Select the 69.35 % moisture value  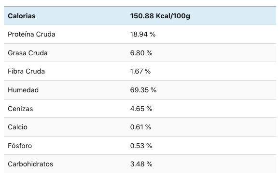click(x=143, y=90)
